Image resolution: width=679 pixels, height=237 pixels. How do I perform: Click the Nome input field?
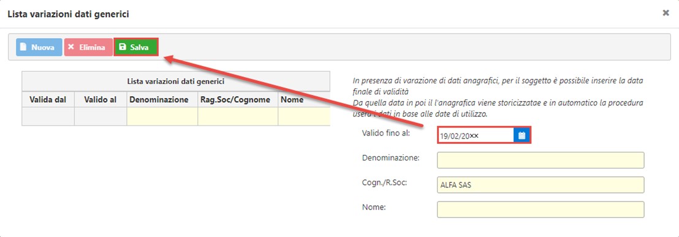pos(541,209)
